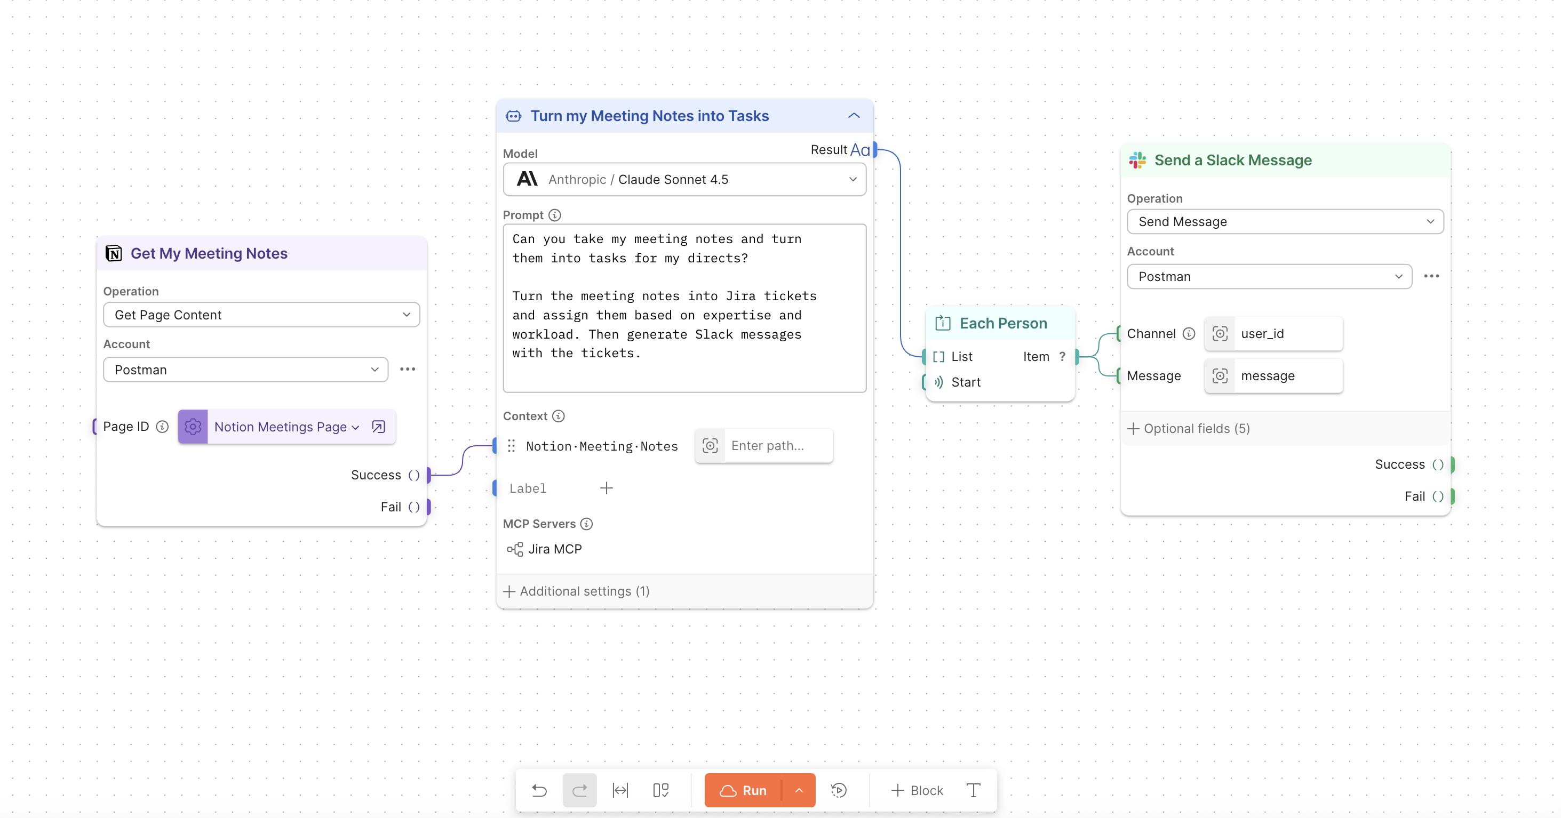Open run history via the replay icon
Image resolution: width=1561 pixels, height=818 pixels.
coord(839,790)
